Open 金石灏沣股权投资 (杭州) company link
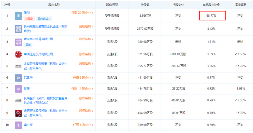The height and width of the screenshot is (133, 253). (45, 113)
